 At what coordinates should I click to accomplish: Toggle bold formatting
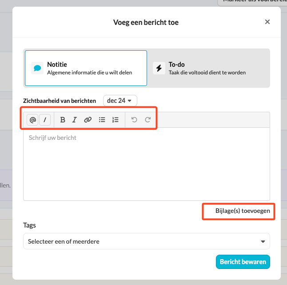coord(63,120)
